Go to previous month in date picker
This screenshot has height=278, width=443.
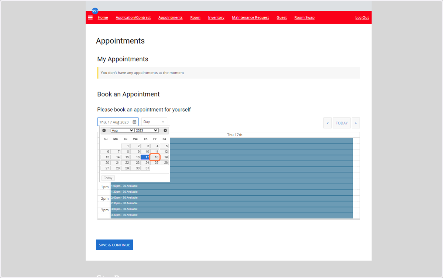click(x=104, y=130)
